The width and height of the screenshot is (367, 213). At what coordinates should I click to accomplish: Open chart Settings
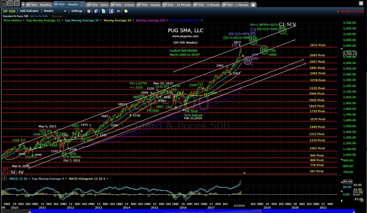tap(77, 11)
